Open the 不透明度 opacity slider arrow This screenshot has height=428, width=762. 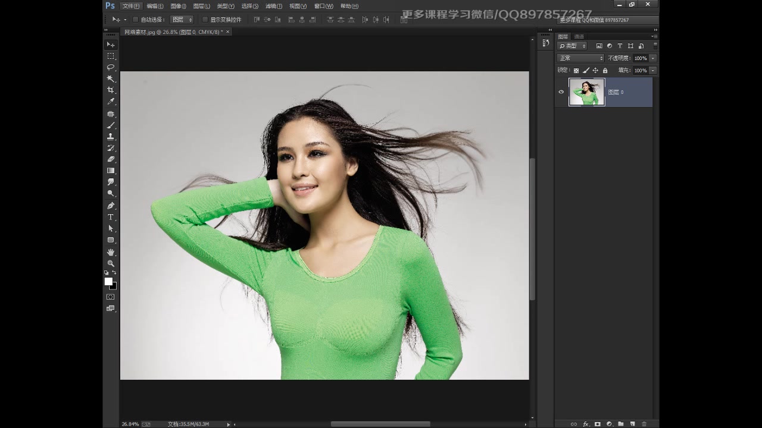pyautogui.click(x=653, y=58)
